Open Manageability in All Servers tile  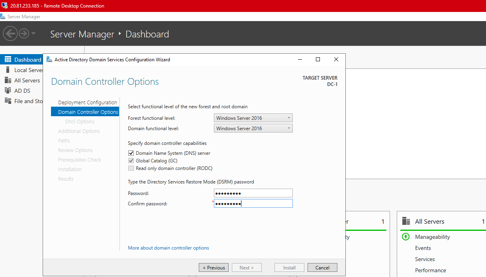click(x=432, y=237)
